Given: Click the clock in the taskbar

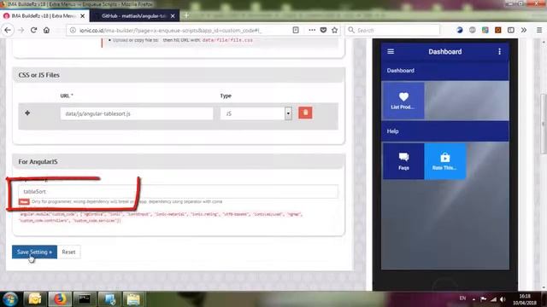Looking at the screenshot, I should [x=525, y=299].
